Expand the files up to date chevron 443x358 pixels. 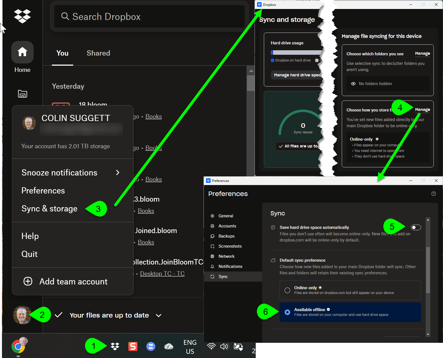(x=158, y=316)
